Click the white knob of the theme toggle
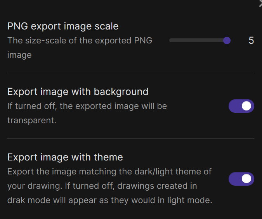This screenshot has width=262, height=219. coord(246,179)
